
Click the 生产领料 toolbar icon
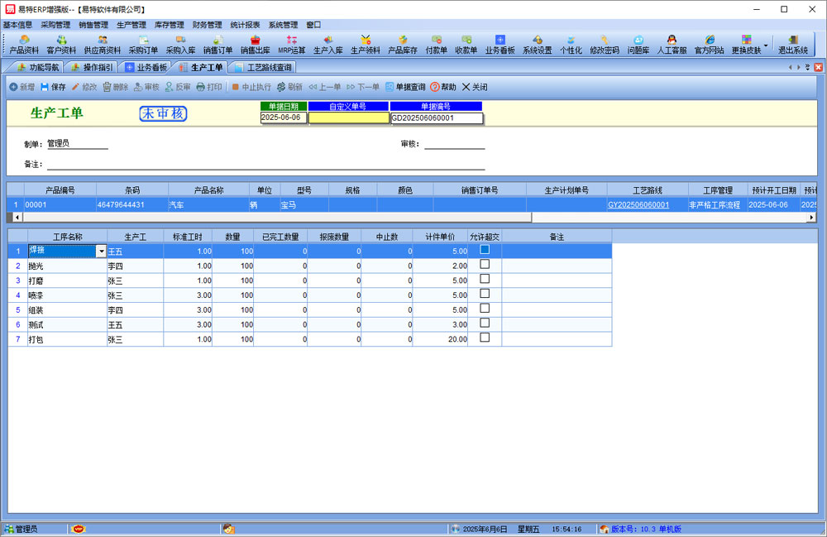[x=365, y=44]
